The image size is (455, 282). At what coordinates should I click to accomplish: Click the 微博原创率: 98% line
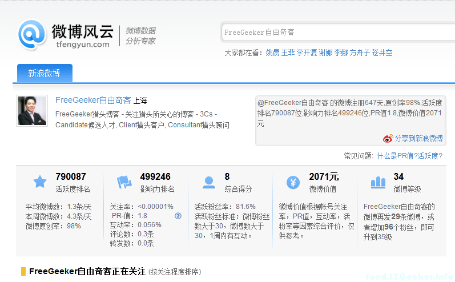pos(53,226)
